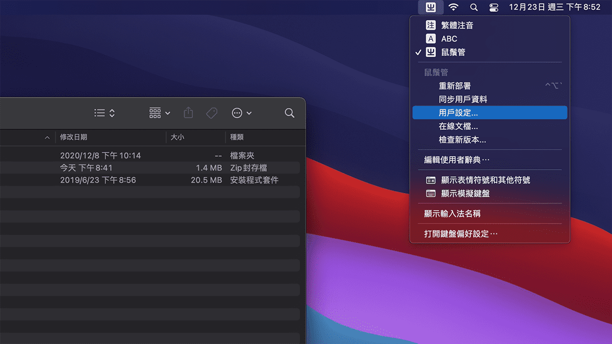Choose 用戶設定... from the menu
612x344 pixels.
pos(458,113)
